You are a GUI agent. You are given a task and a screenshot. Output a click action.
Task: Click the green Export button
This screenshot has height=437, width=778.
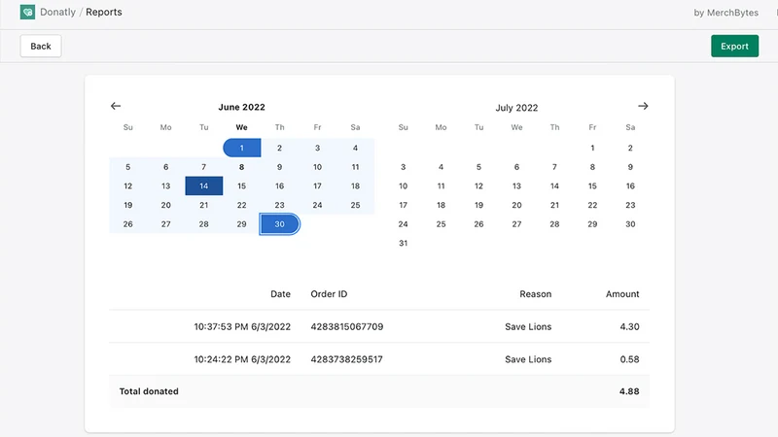pos(734,46)
